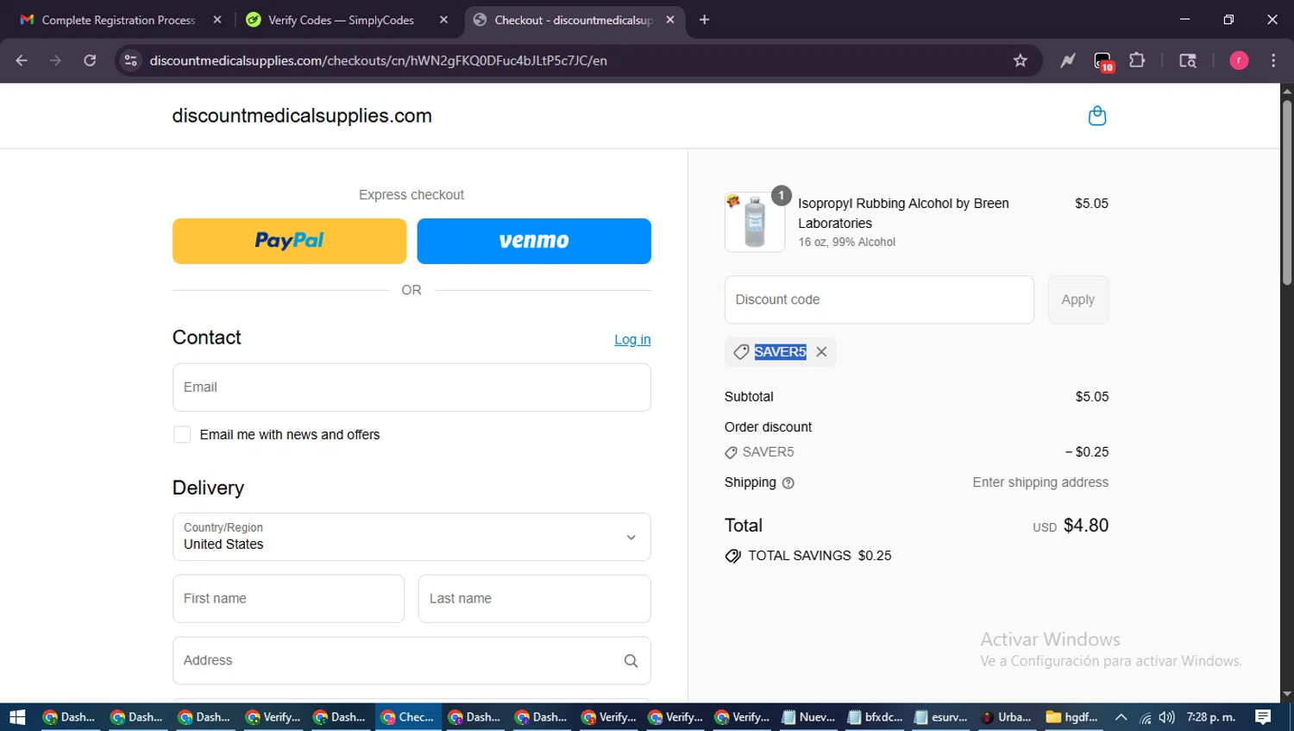Viewport: 1294px width, 731px height.
Task: Click the Isopropyl Rubbing Alcohol product thumbnail
Action: (x=755, y=222)
